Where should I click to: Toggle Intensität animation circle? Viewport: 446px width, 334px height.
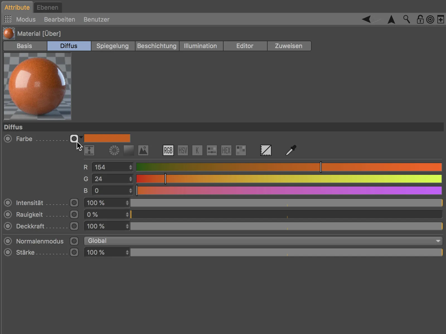8,203
